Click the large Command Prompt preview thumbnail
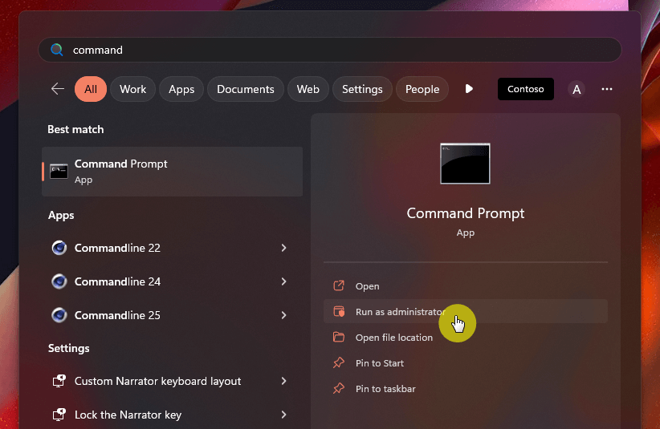 pyautogui.click(x=465, y=164)
